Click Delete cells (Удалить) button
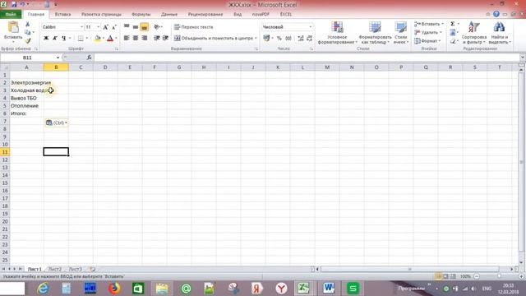The width and height of the screenshot is (526, 296). tap(427, 33)
